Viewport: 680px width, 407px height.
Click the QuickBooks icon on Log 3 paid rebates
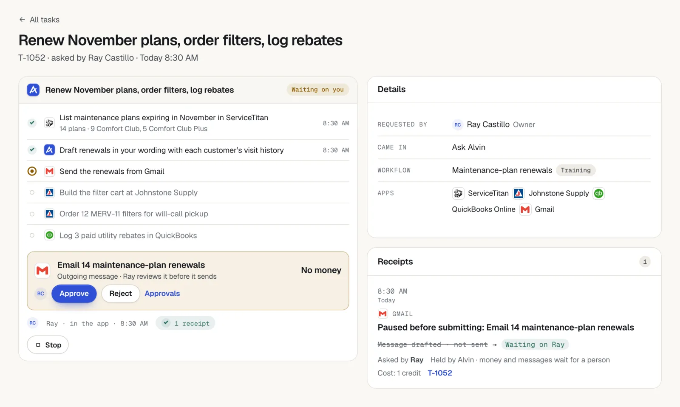tap(49, 235)
